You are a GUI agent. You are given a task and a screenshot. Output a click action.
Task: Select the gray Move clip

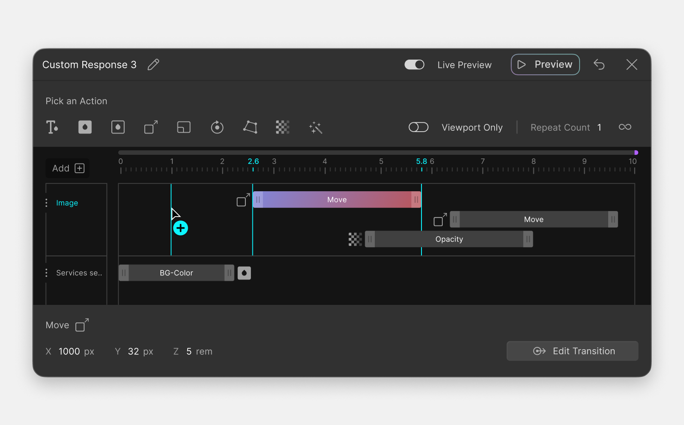534,219
